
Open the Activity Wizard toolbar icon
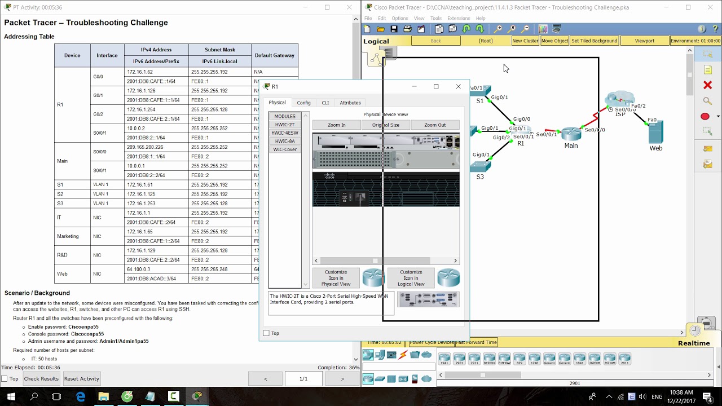click(x=421, y=29)
